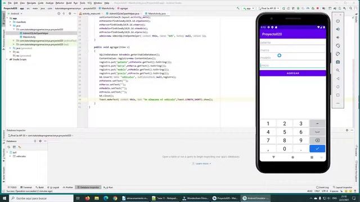
Task: Click the scroll-from-source target icon in the Project panel
Action: (58, 13)
